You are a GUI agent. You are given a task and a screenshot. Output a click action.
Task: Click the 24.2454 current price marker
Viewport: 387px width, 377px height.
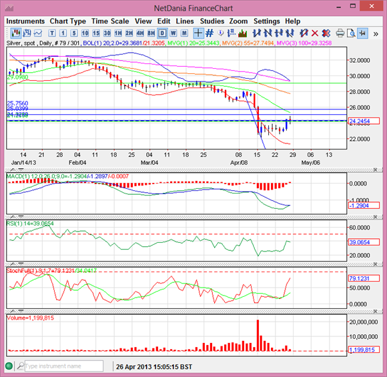[364, 121]
